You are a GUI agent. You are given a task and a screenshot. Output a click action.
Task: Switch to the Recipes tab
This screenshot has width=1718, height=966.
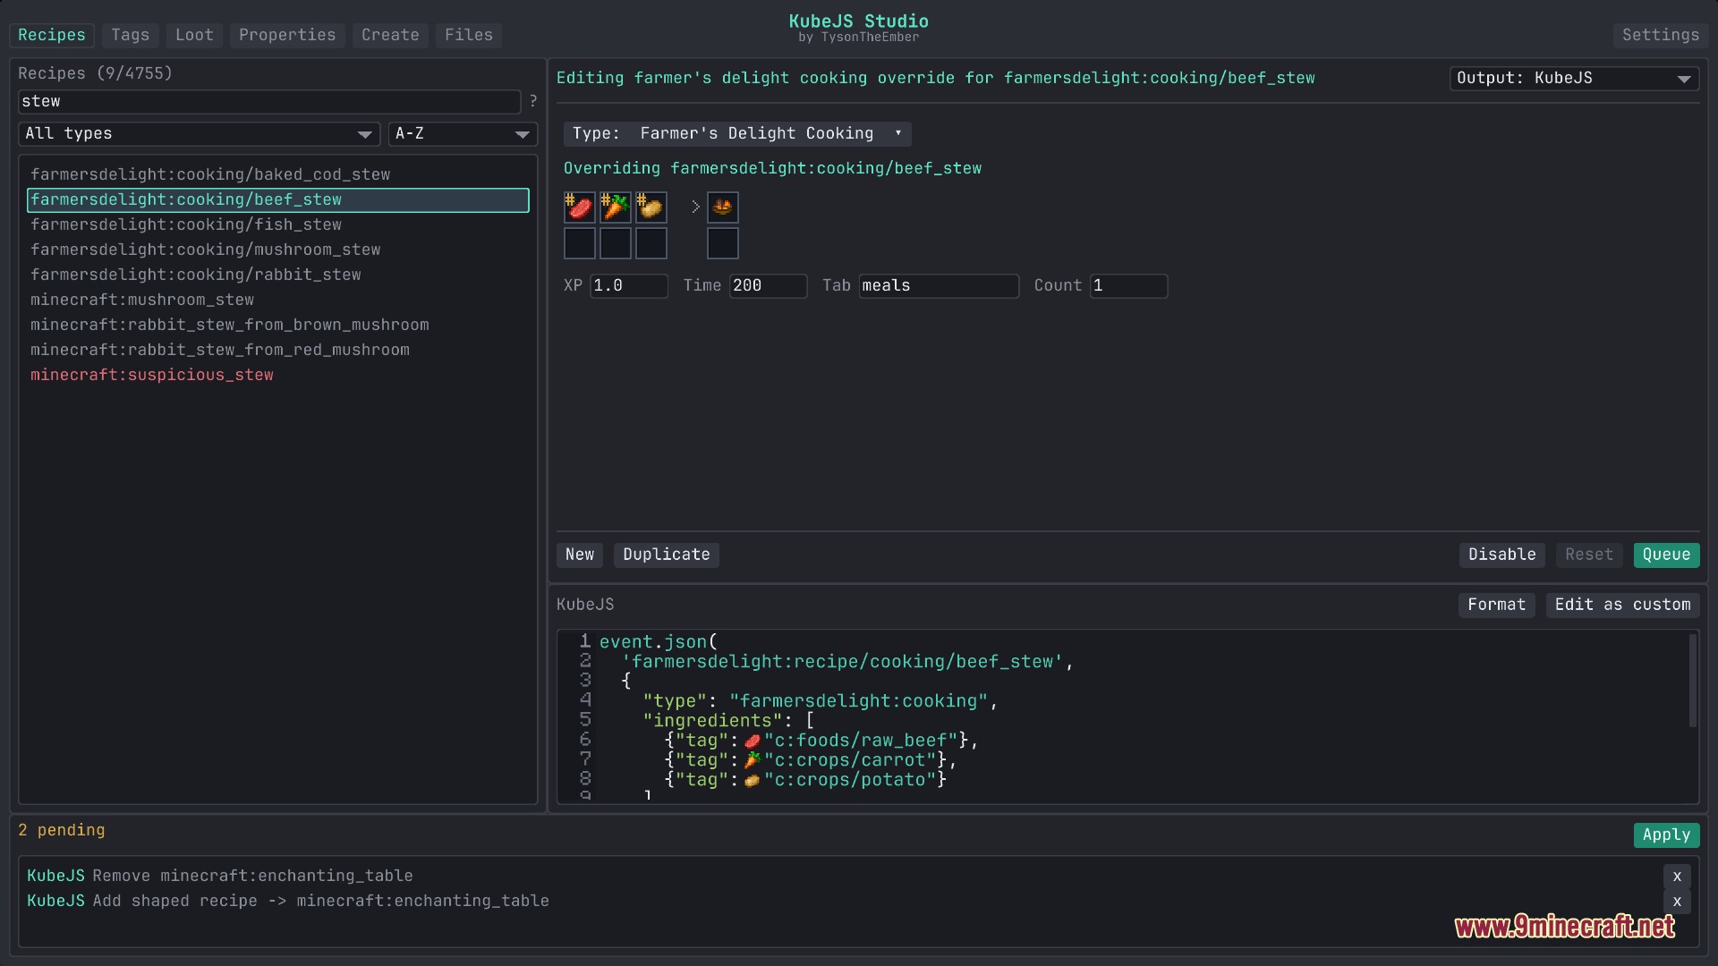point(52,35)
